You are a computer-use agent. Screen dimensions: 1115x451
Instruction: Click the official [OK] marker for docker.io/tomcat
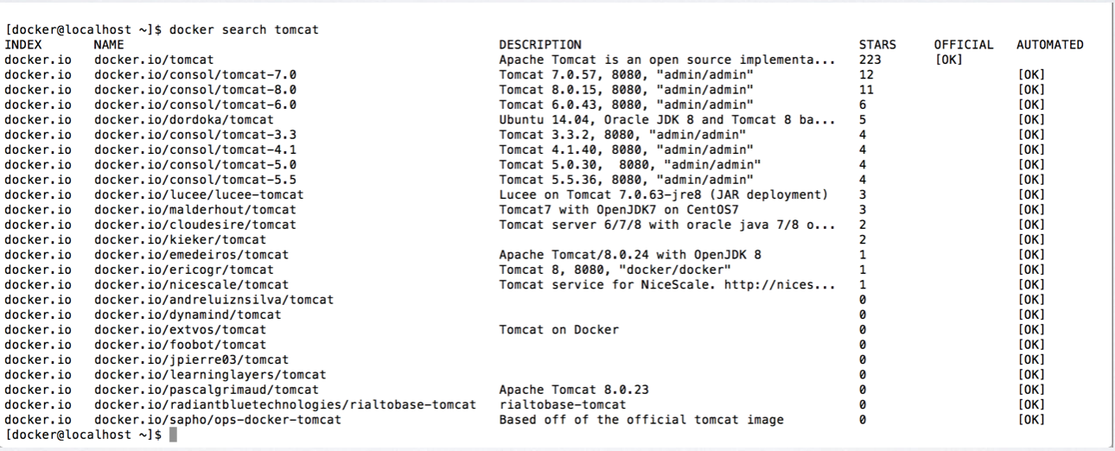[x=948, y=60]
